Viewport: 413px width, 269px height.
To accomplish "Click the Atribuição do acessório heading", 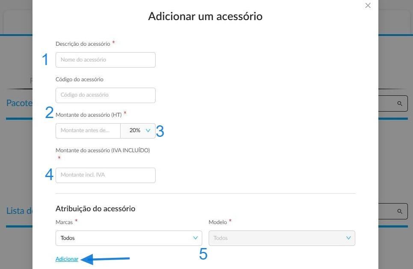I will click(x=95, y=209).
